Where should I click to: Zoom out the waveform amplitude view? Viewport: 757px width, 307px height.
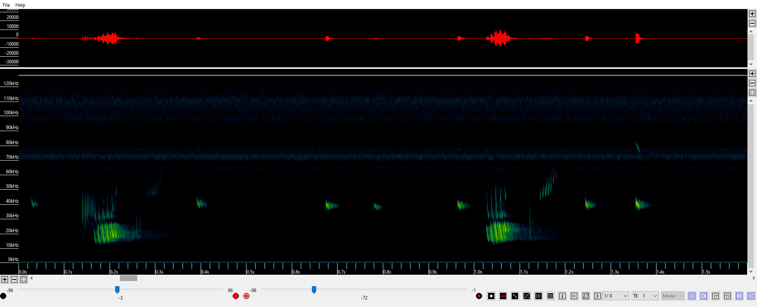click(752, 23)
